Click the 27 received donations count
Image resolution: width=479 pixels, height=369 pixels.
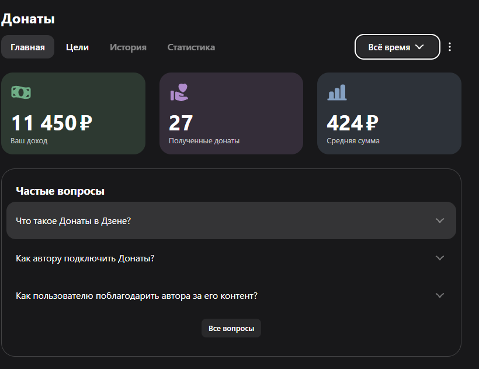[181, 123]
